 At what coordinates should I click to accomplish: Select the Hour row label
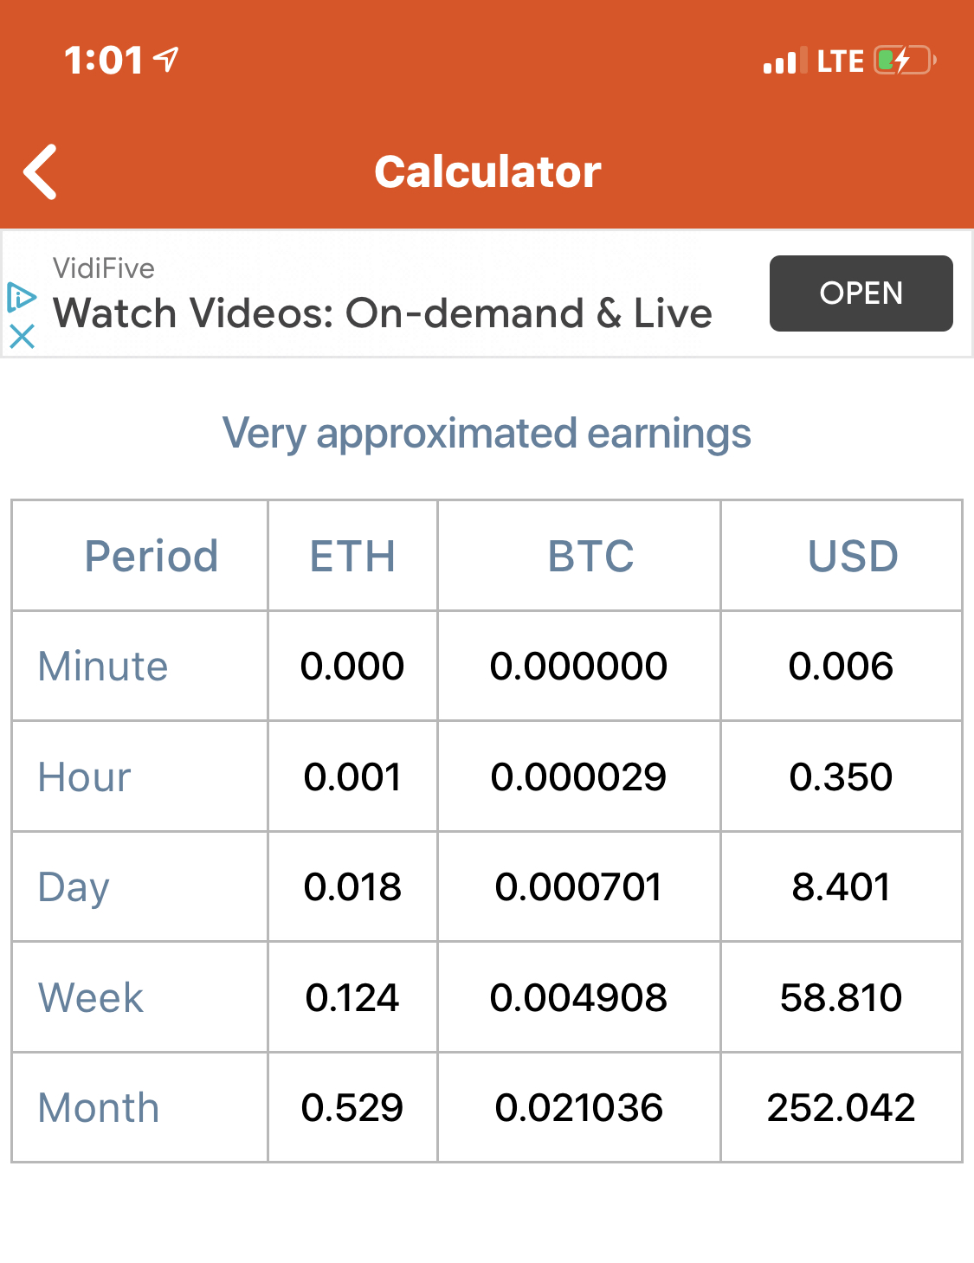pos(85,777)
